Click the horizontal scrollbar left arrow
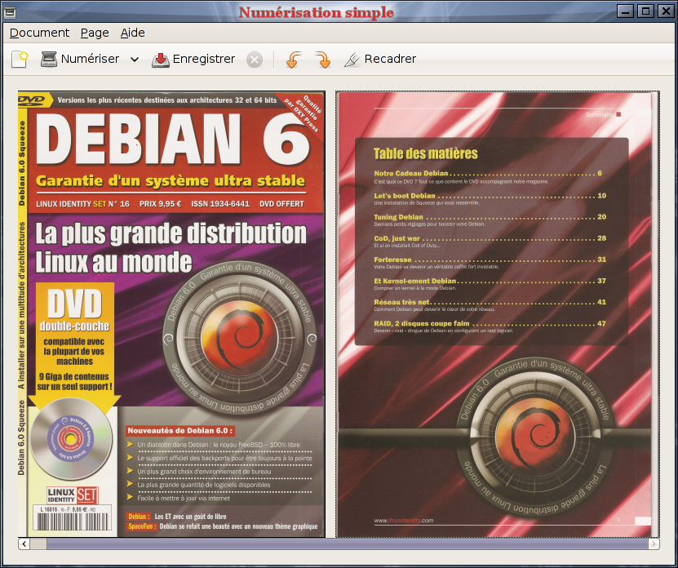Image resolution: width=678 pixels, height=568 pixels. point(24,544)
